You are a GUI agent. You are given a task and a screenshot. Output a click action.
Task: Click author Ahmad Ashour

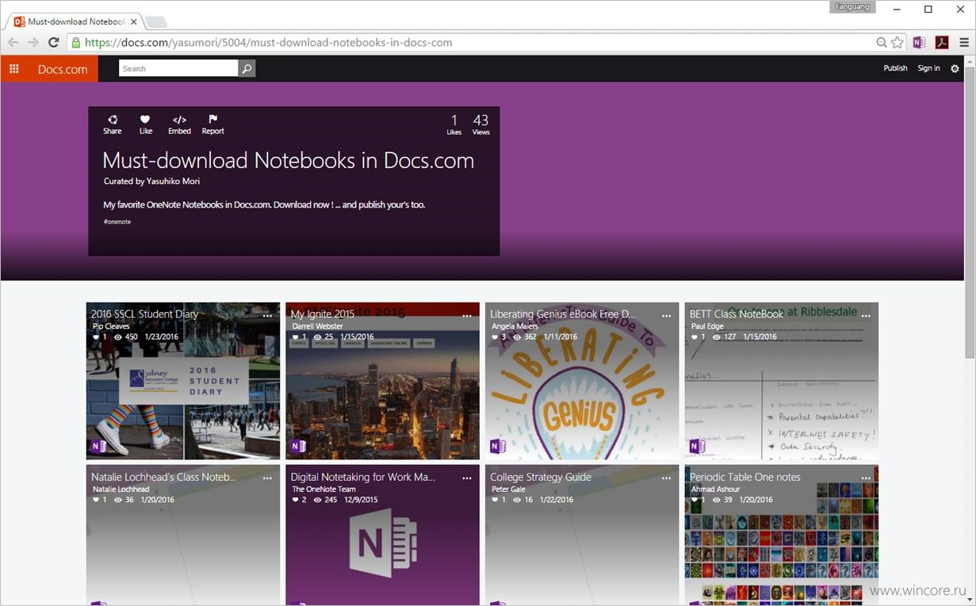click(x=715, y=489)
